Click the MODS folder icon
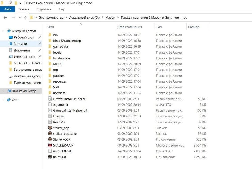This screenshot has height=169, width=252. point(50,64)
